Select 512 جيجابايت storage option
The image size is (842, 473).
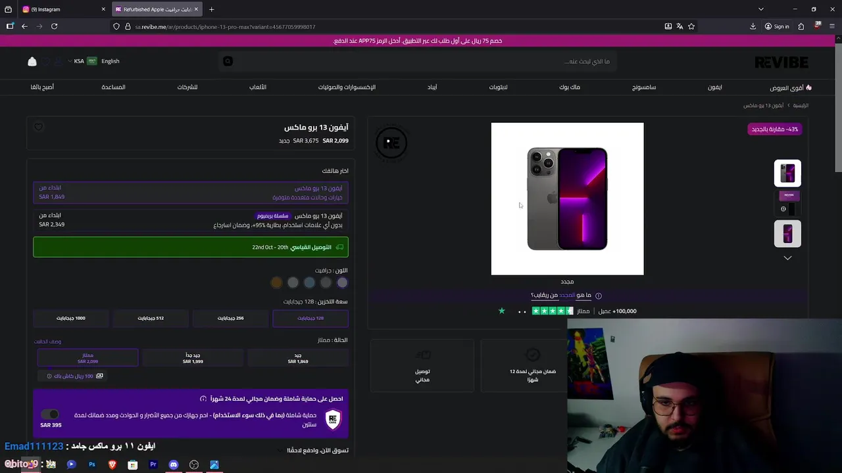151,318
